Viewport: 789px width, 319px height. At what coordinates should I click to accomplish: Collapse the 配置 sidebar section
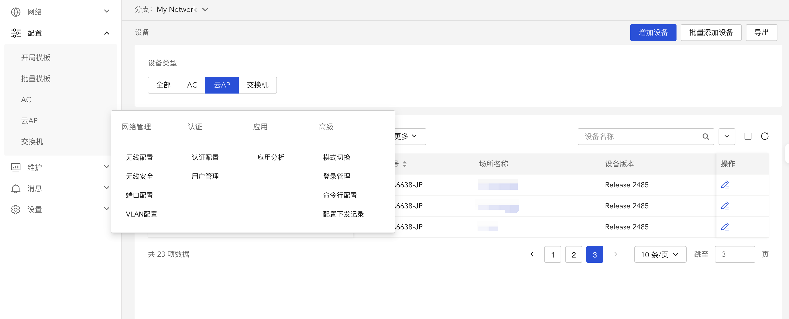tap(106, 33)
